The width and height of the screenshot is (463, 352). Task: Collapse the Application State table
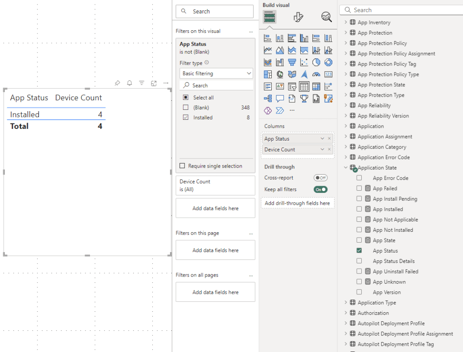(x=345, y=168)
